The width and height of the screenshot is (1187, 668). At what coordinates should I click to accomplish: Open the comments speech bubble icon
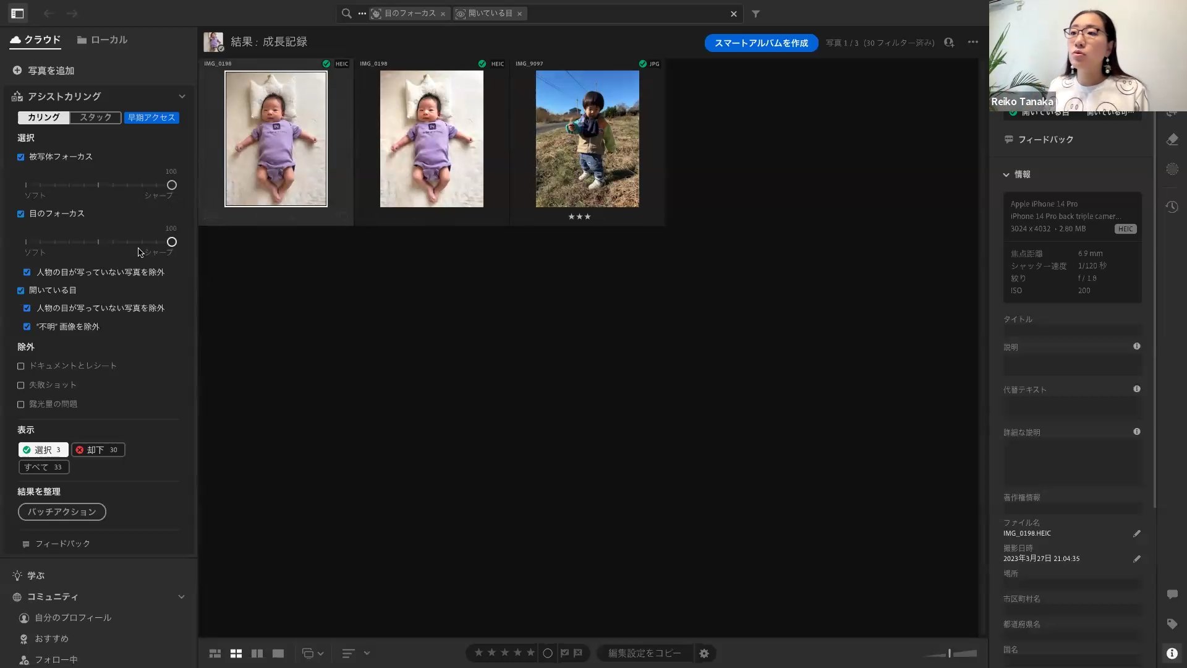coord(1172,594)
